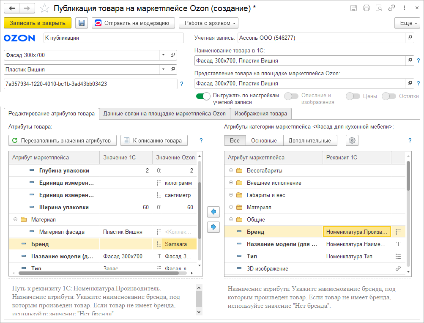Click 'Записать и закрыть' button
The height and width of the screenshot is (323, 424).
coord(38,23)
